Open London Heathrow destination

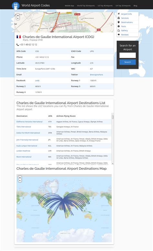click(23, 151)
